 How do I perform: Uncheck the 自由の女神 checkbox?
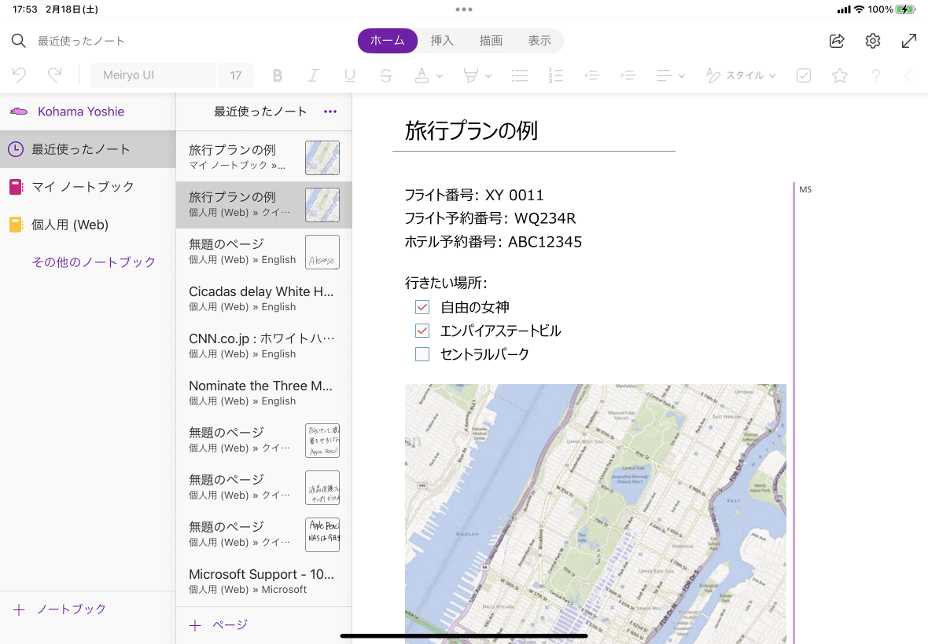pos(422,307)
